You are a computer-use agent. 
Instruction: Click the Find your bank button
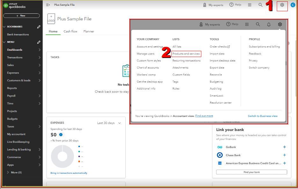[252, 172]
